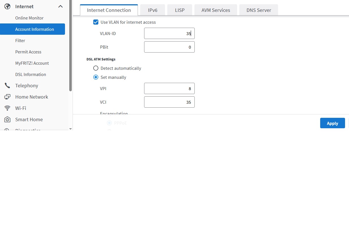This screenshot has width=349, height=226.
Task: Collapse the Internet menu chevron
Action: [x=60, y=6]
